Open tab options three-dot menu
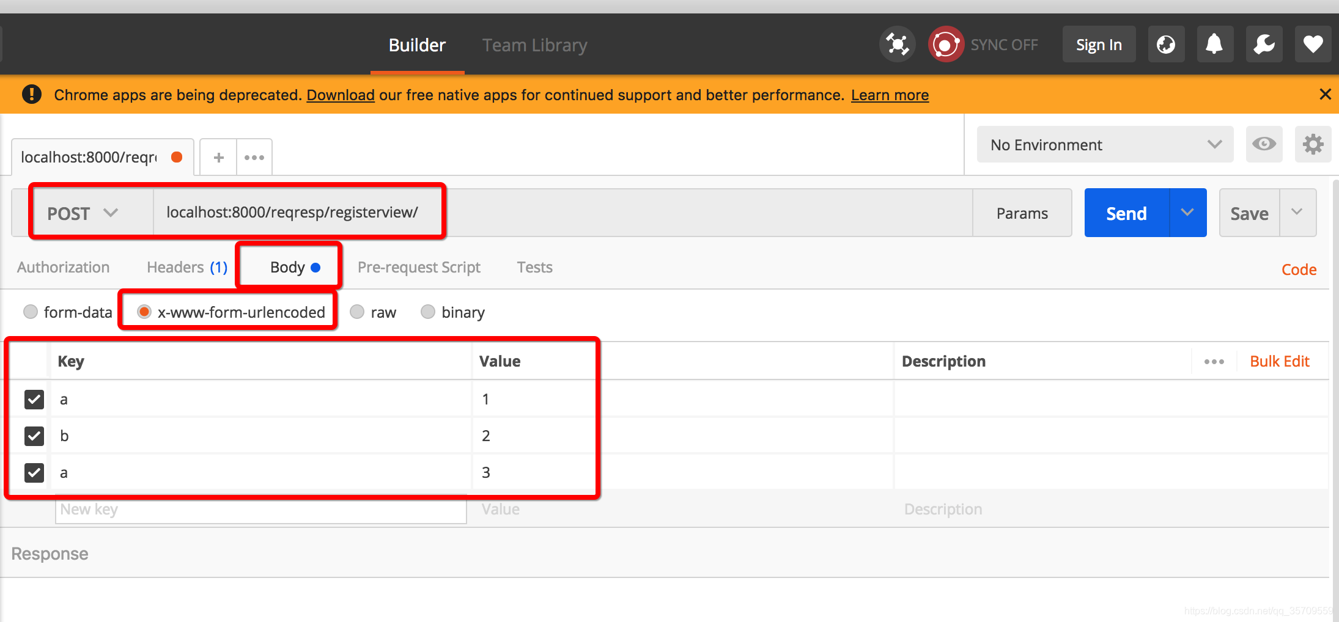The width and height of the screenshot is (1339, 622). 254,158
